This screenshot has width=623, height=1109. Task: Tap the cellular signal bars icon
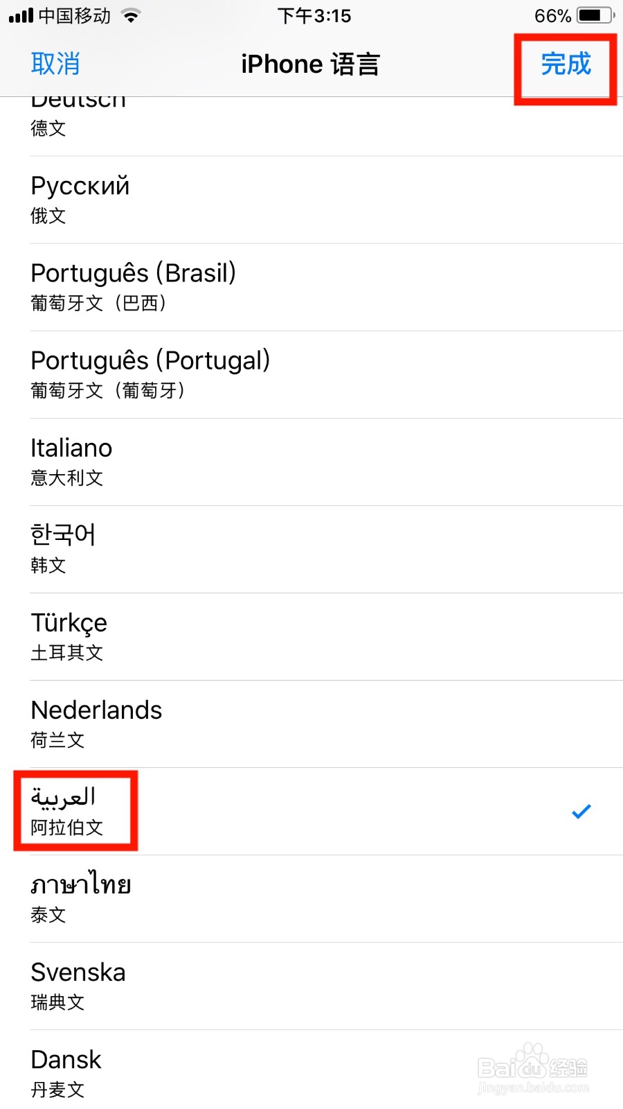tap(21, 15)
